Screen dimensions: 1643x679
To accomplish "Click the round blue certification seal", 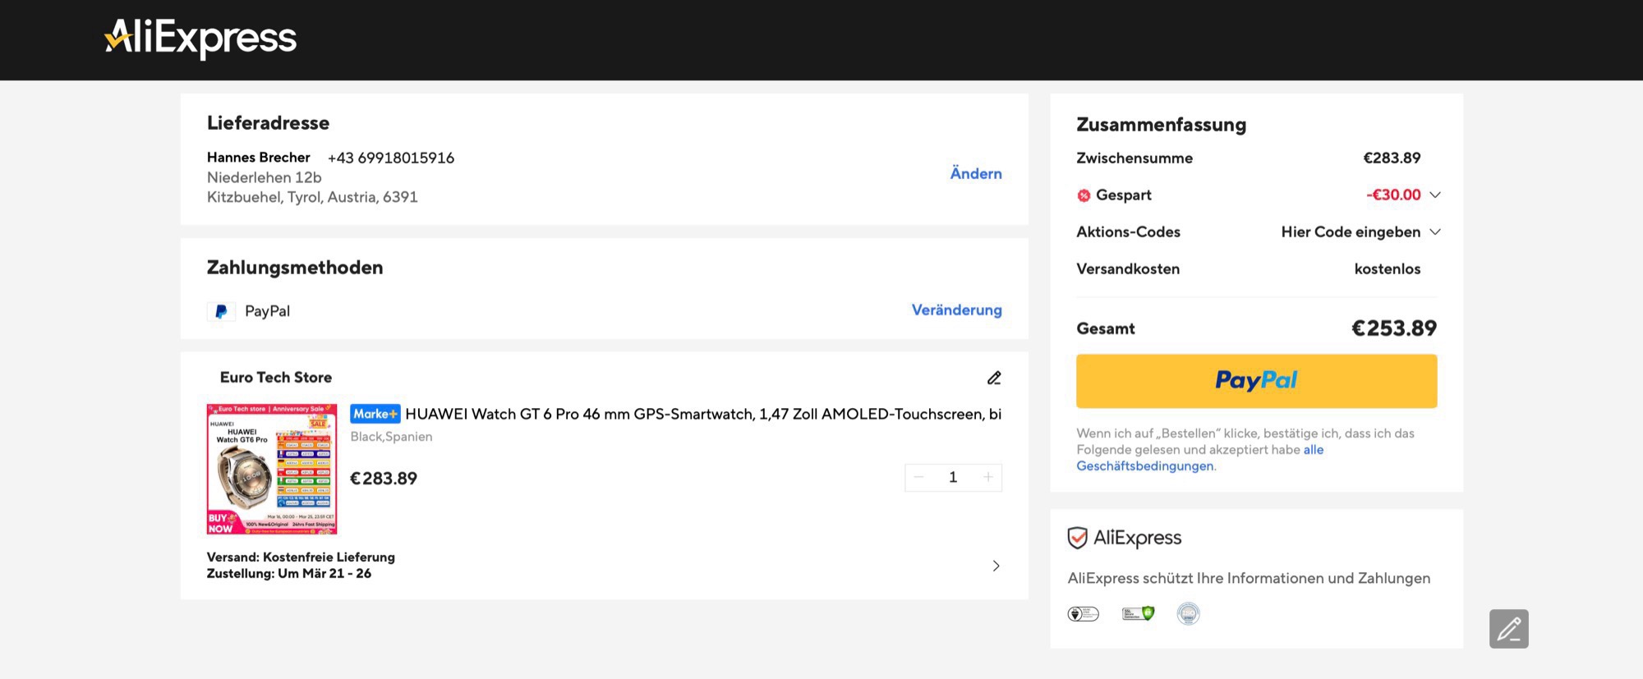I will 1188,613.
